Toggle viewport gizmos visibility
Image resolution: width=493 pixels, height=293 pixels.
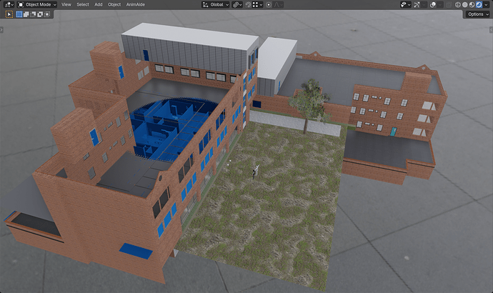tap(417, 5)
